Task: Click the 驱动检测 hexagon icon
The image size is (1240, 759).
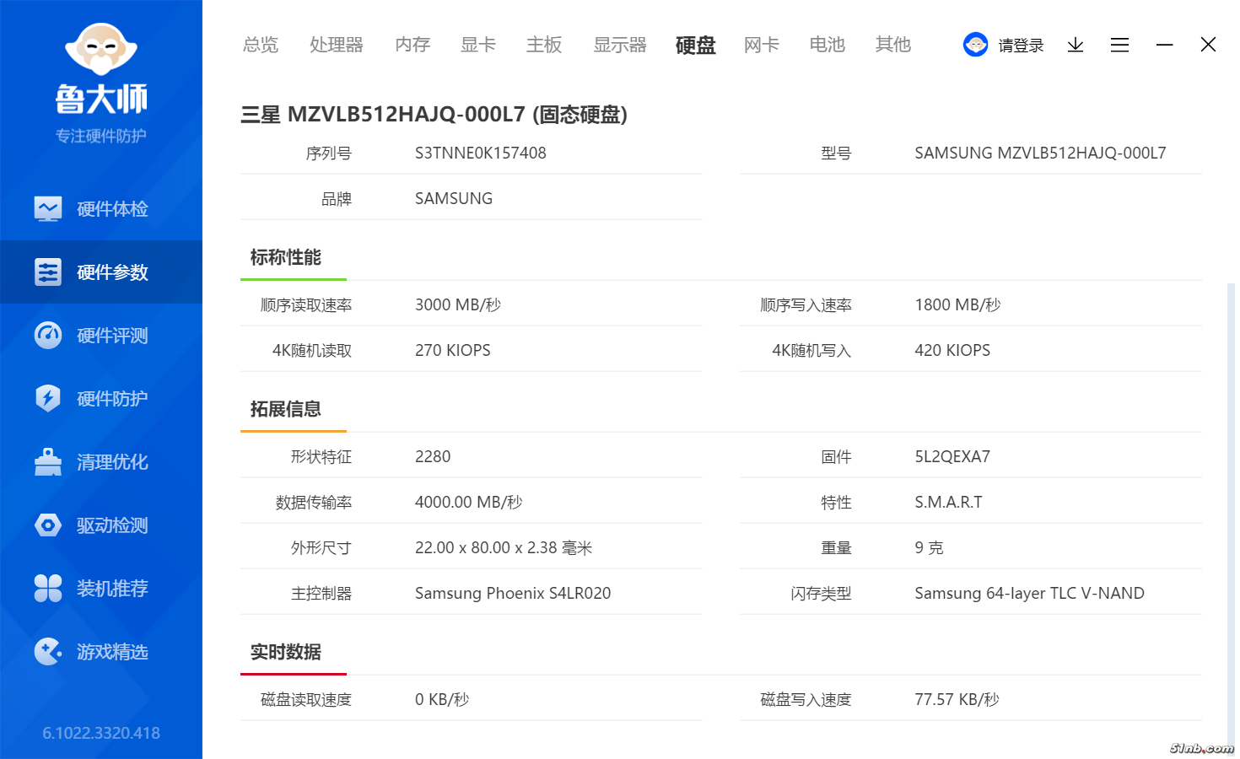Action: 48,525
